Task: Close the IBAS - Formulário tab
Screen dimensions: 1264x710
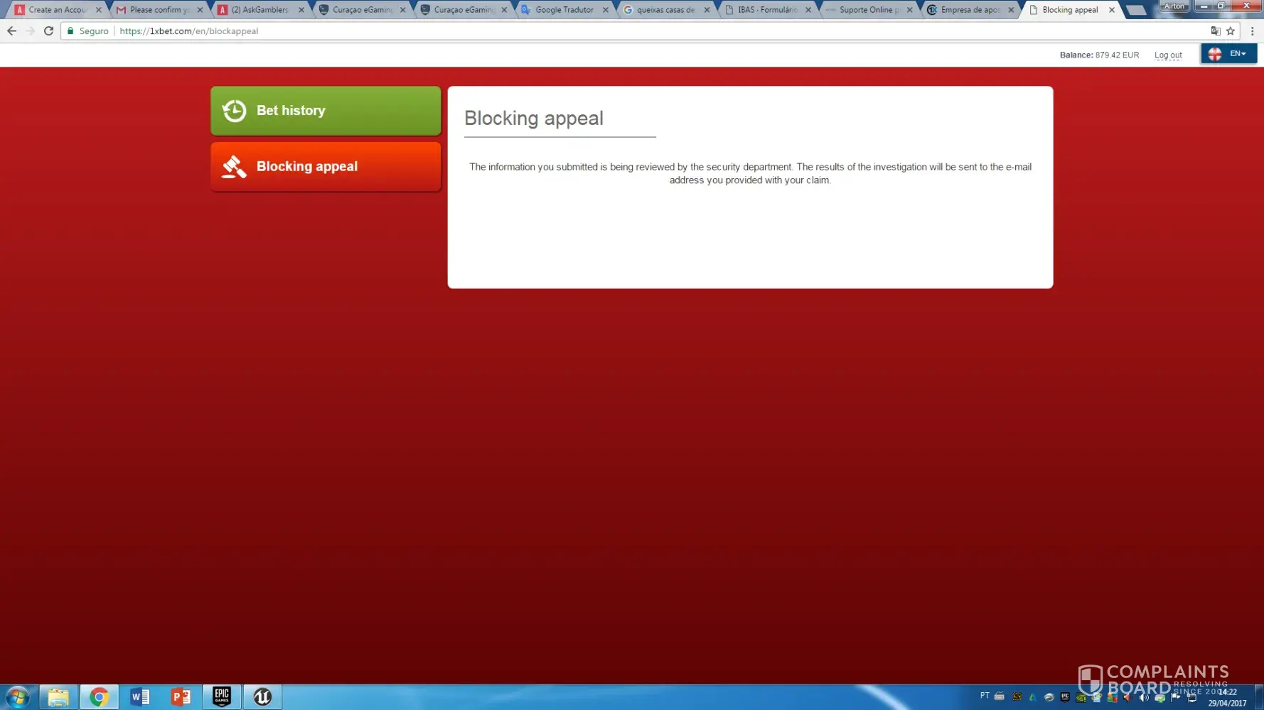Action: [808, 10]
